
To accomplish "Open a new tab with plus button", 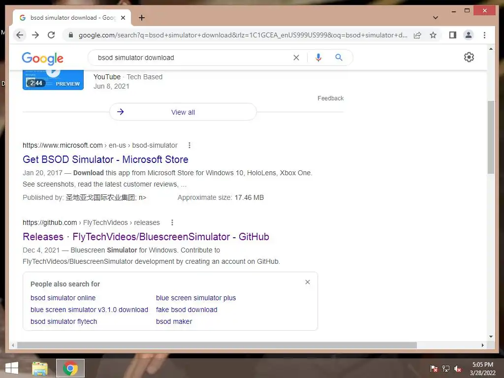I will tap(142, 18).
